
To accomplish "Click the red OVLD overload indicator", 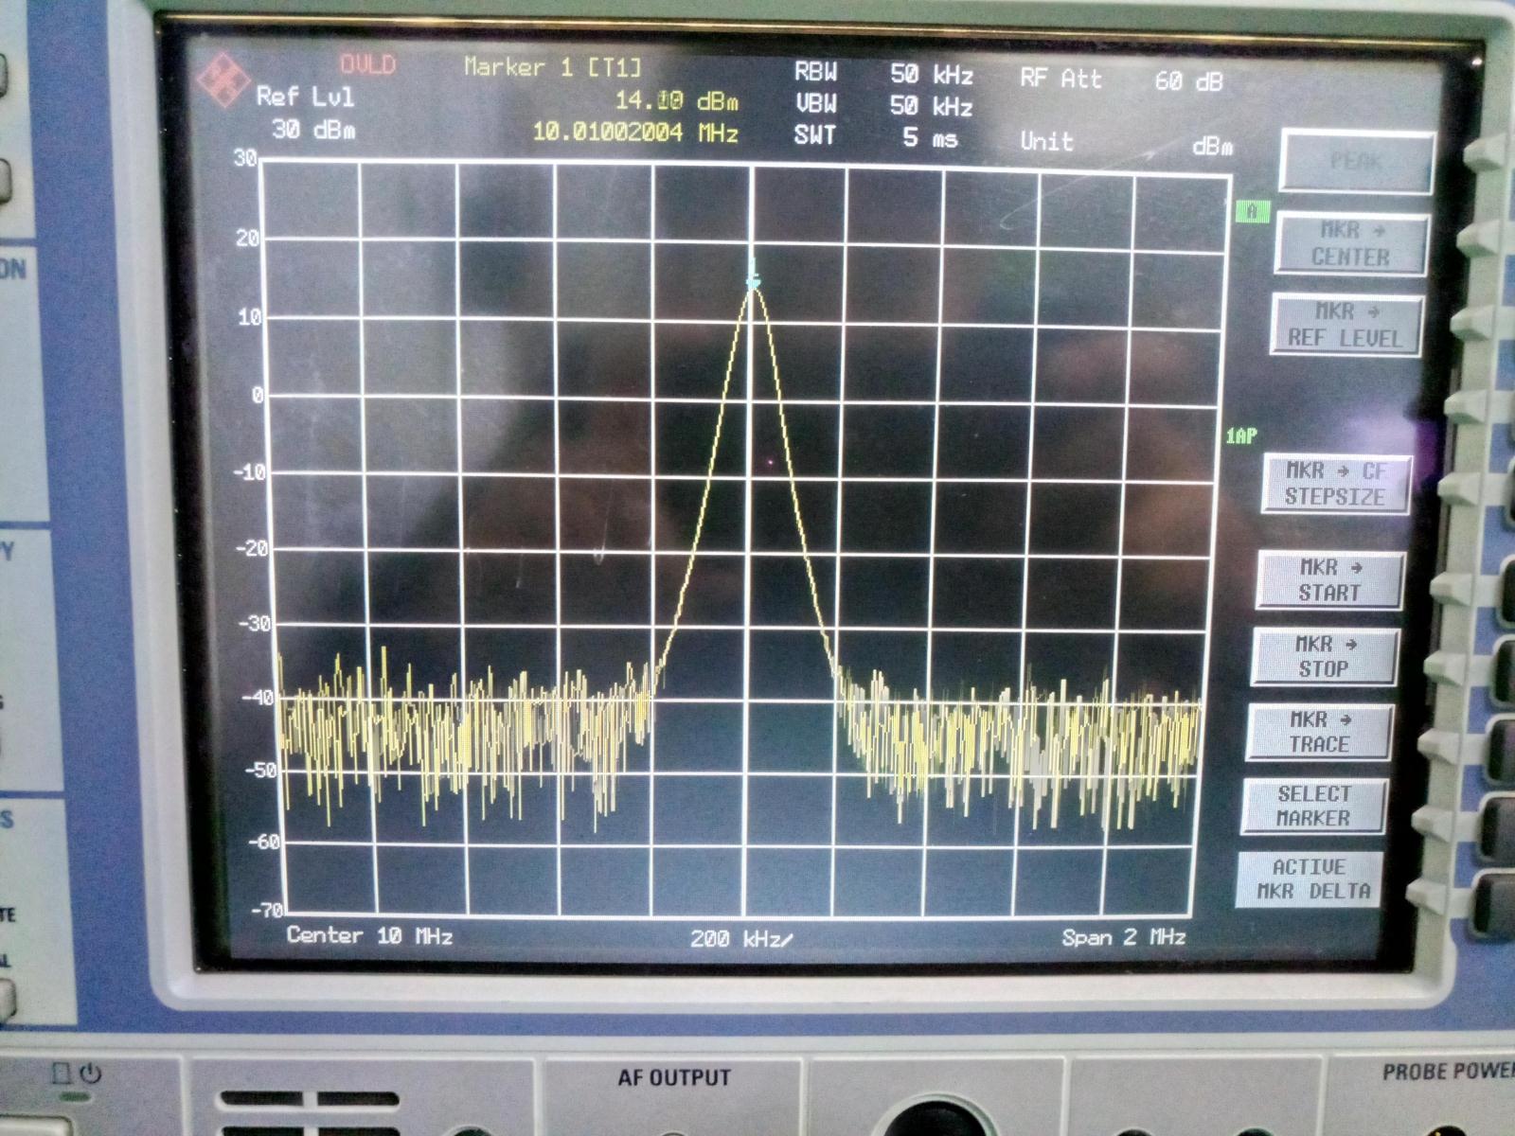I will 367,64.
